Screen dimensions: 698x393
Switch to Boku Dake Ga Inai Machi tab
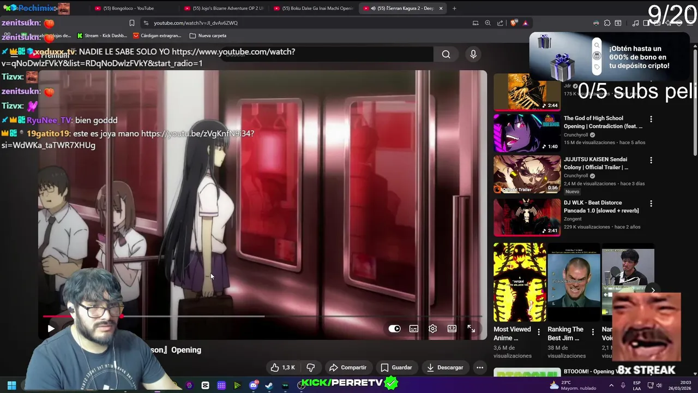pyautogui.click(x=314, y=8)
